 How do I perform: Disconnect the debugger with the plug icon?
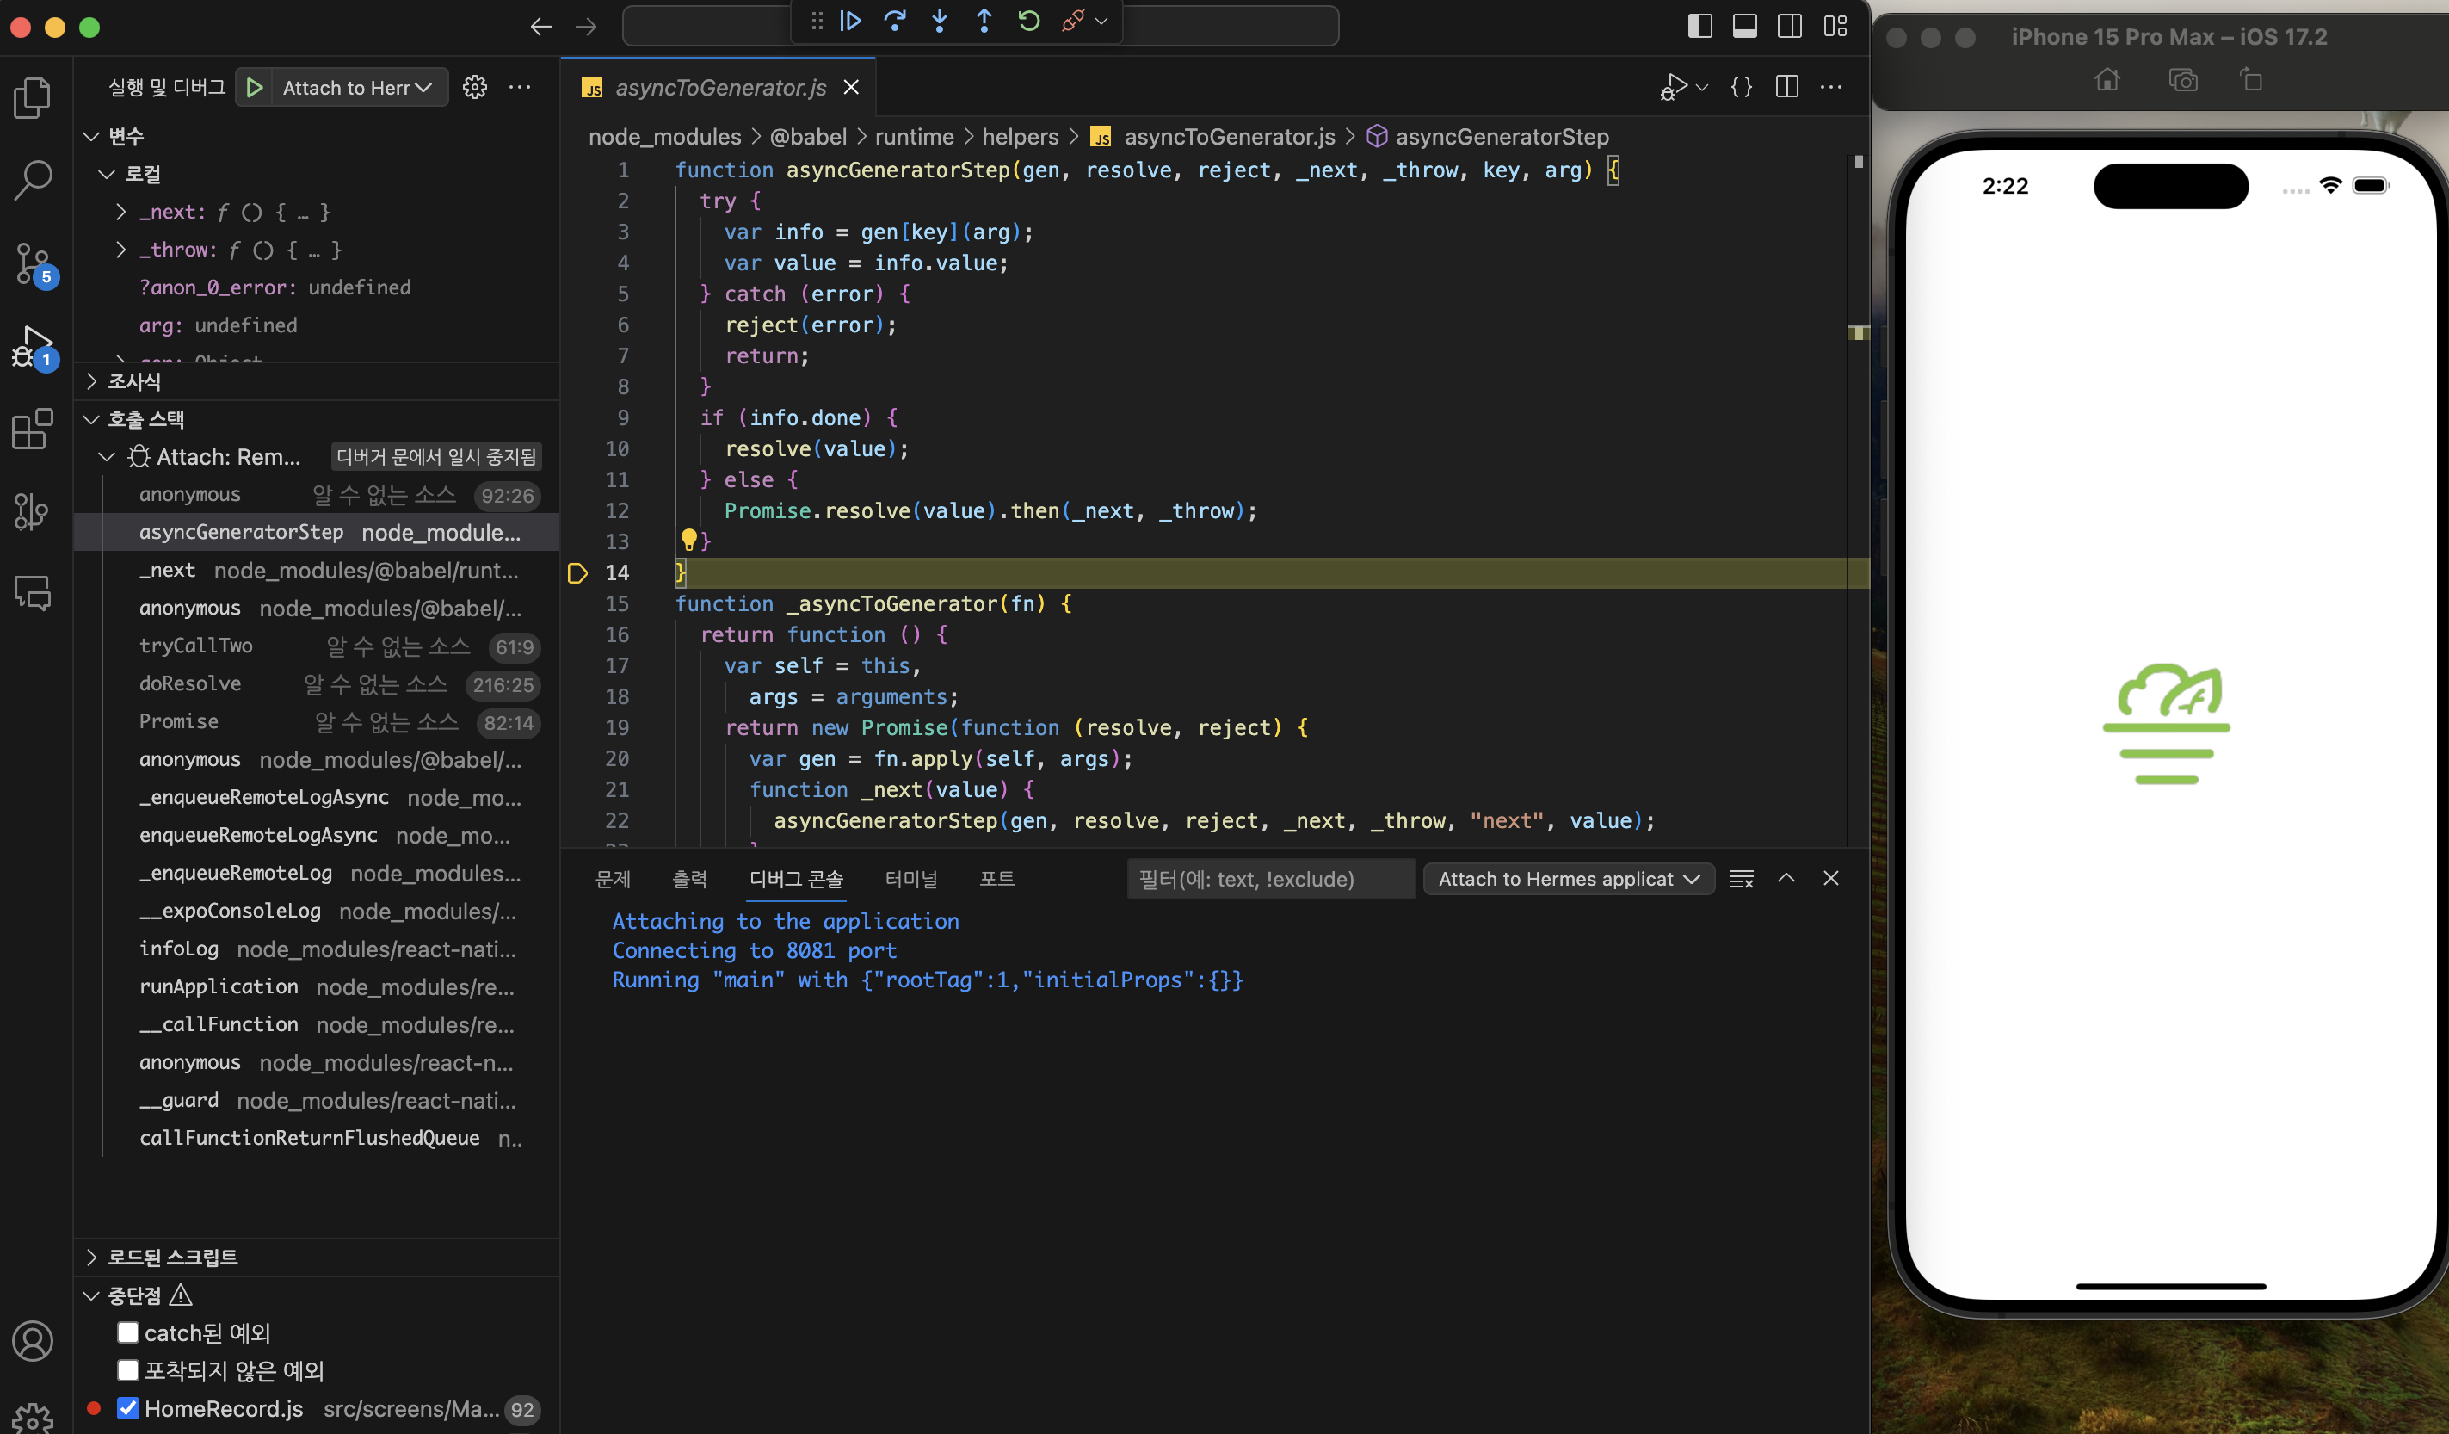1073,22
